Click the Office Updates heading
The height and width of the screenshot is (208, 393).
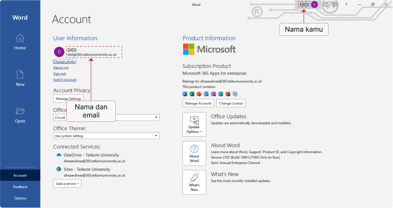pyautogui.click(x=229, y=116)
